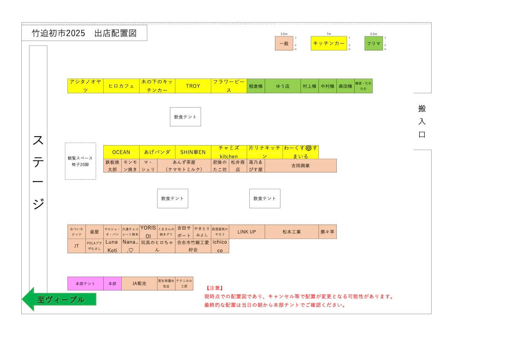Screen dimensions: 508x359
Task: Select the フリマ legend box
Action: [x=374, y=43]
